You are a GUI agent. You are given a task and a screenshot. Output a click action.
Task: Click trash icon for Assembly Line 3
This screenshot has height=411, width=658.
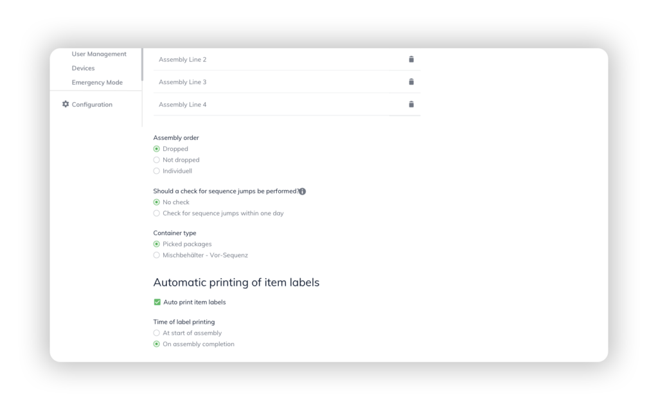pos(411,82)
